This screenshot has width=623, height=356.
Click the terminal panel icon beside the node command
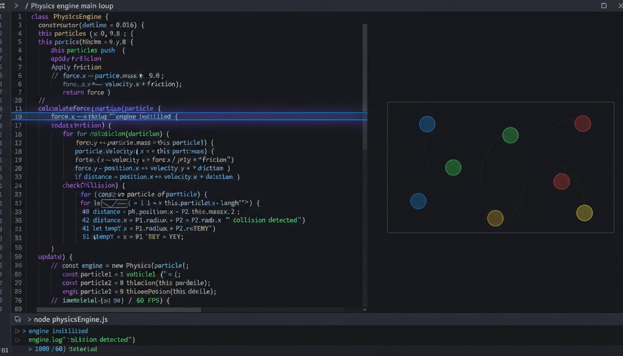pos(18,319)
